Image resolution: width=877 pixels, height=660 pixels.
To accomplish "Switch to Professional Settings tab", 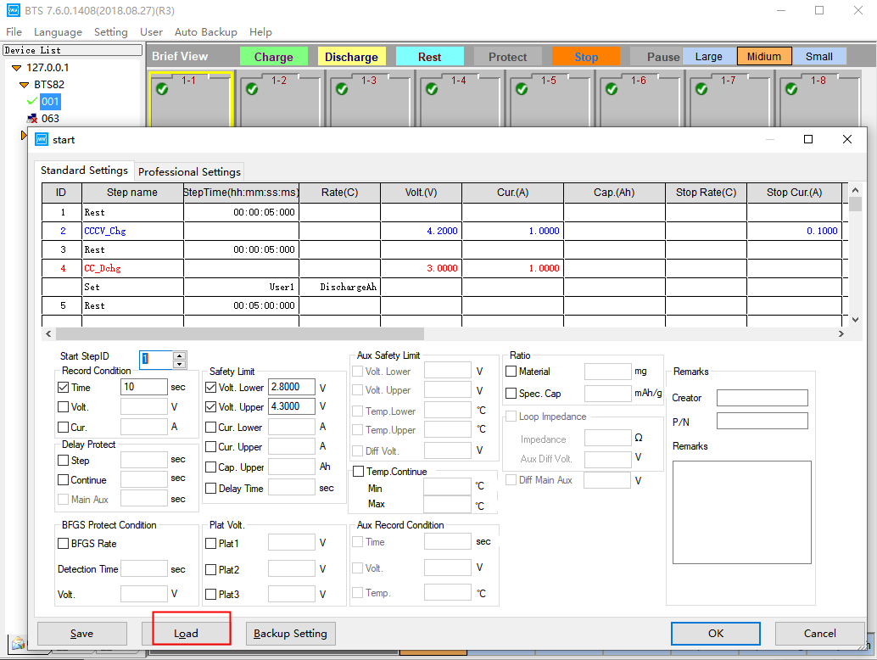I will 189,171.
